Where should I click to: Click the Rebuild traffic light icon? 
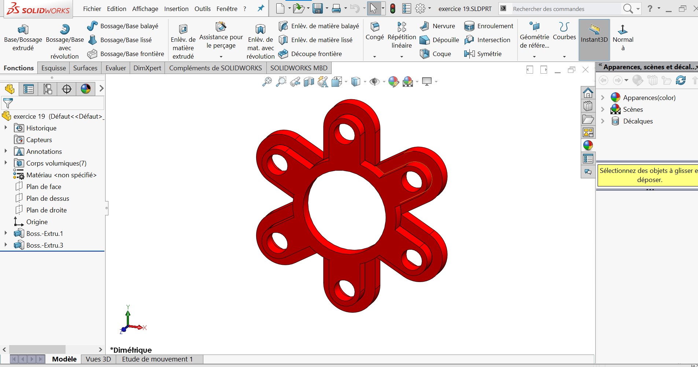click(393, 8)
